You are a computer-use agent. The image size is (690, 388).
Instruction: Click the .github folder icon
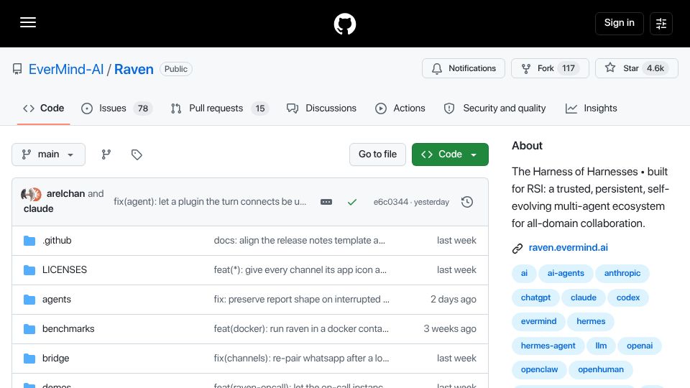click(29, 241)
